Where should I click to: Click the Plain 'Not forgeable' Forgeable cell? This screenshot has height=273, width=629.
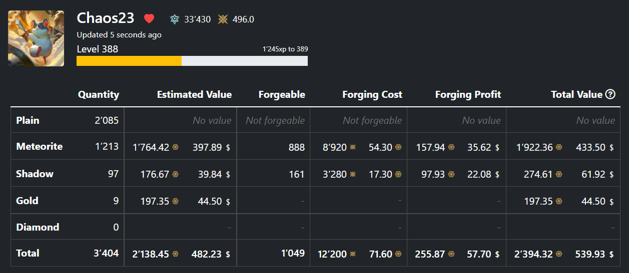pos(275,120)
